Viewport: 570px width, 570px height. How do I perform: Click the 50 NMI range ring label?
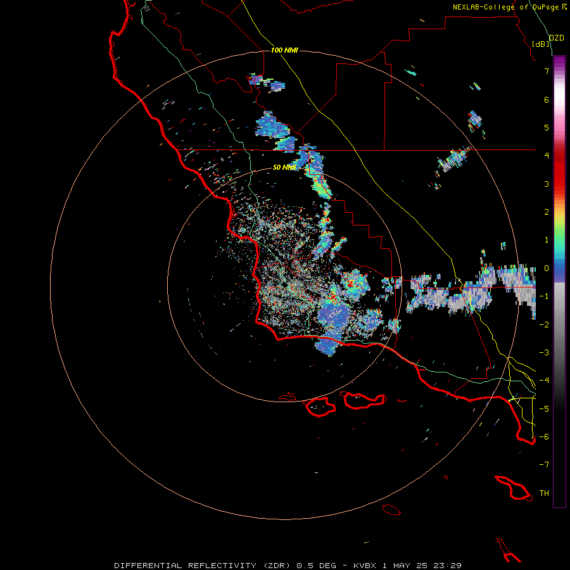pos(284,168)
